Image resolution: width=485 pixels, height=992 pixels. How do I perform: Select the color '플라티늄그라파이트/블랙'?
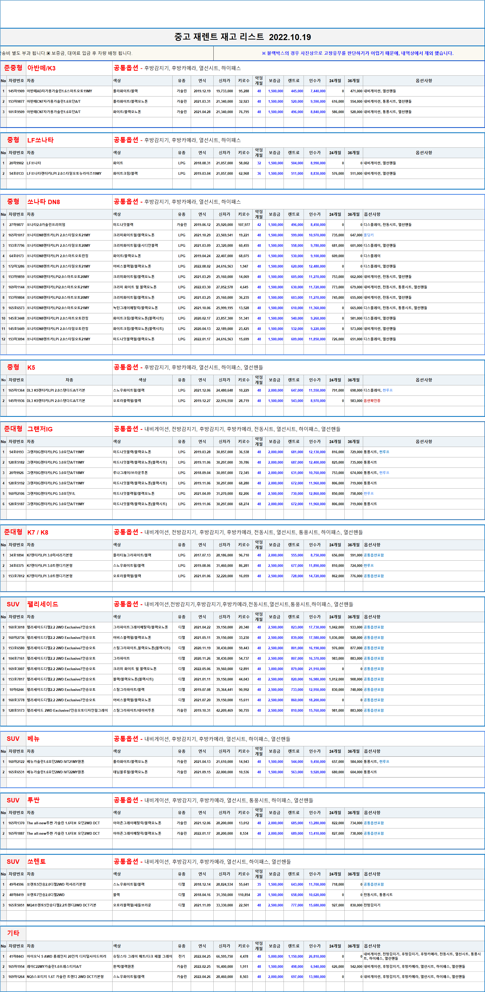click(132, 555)
